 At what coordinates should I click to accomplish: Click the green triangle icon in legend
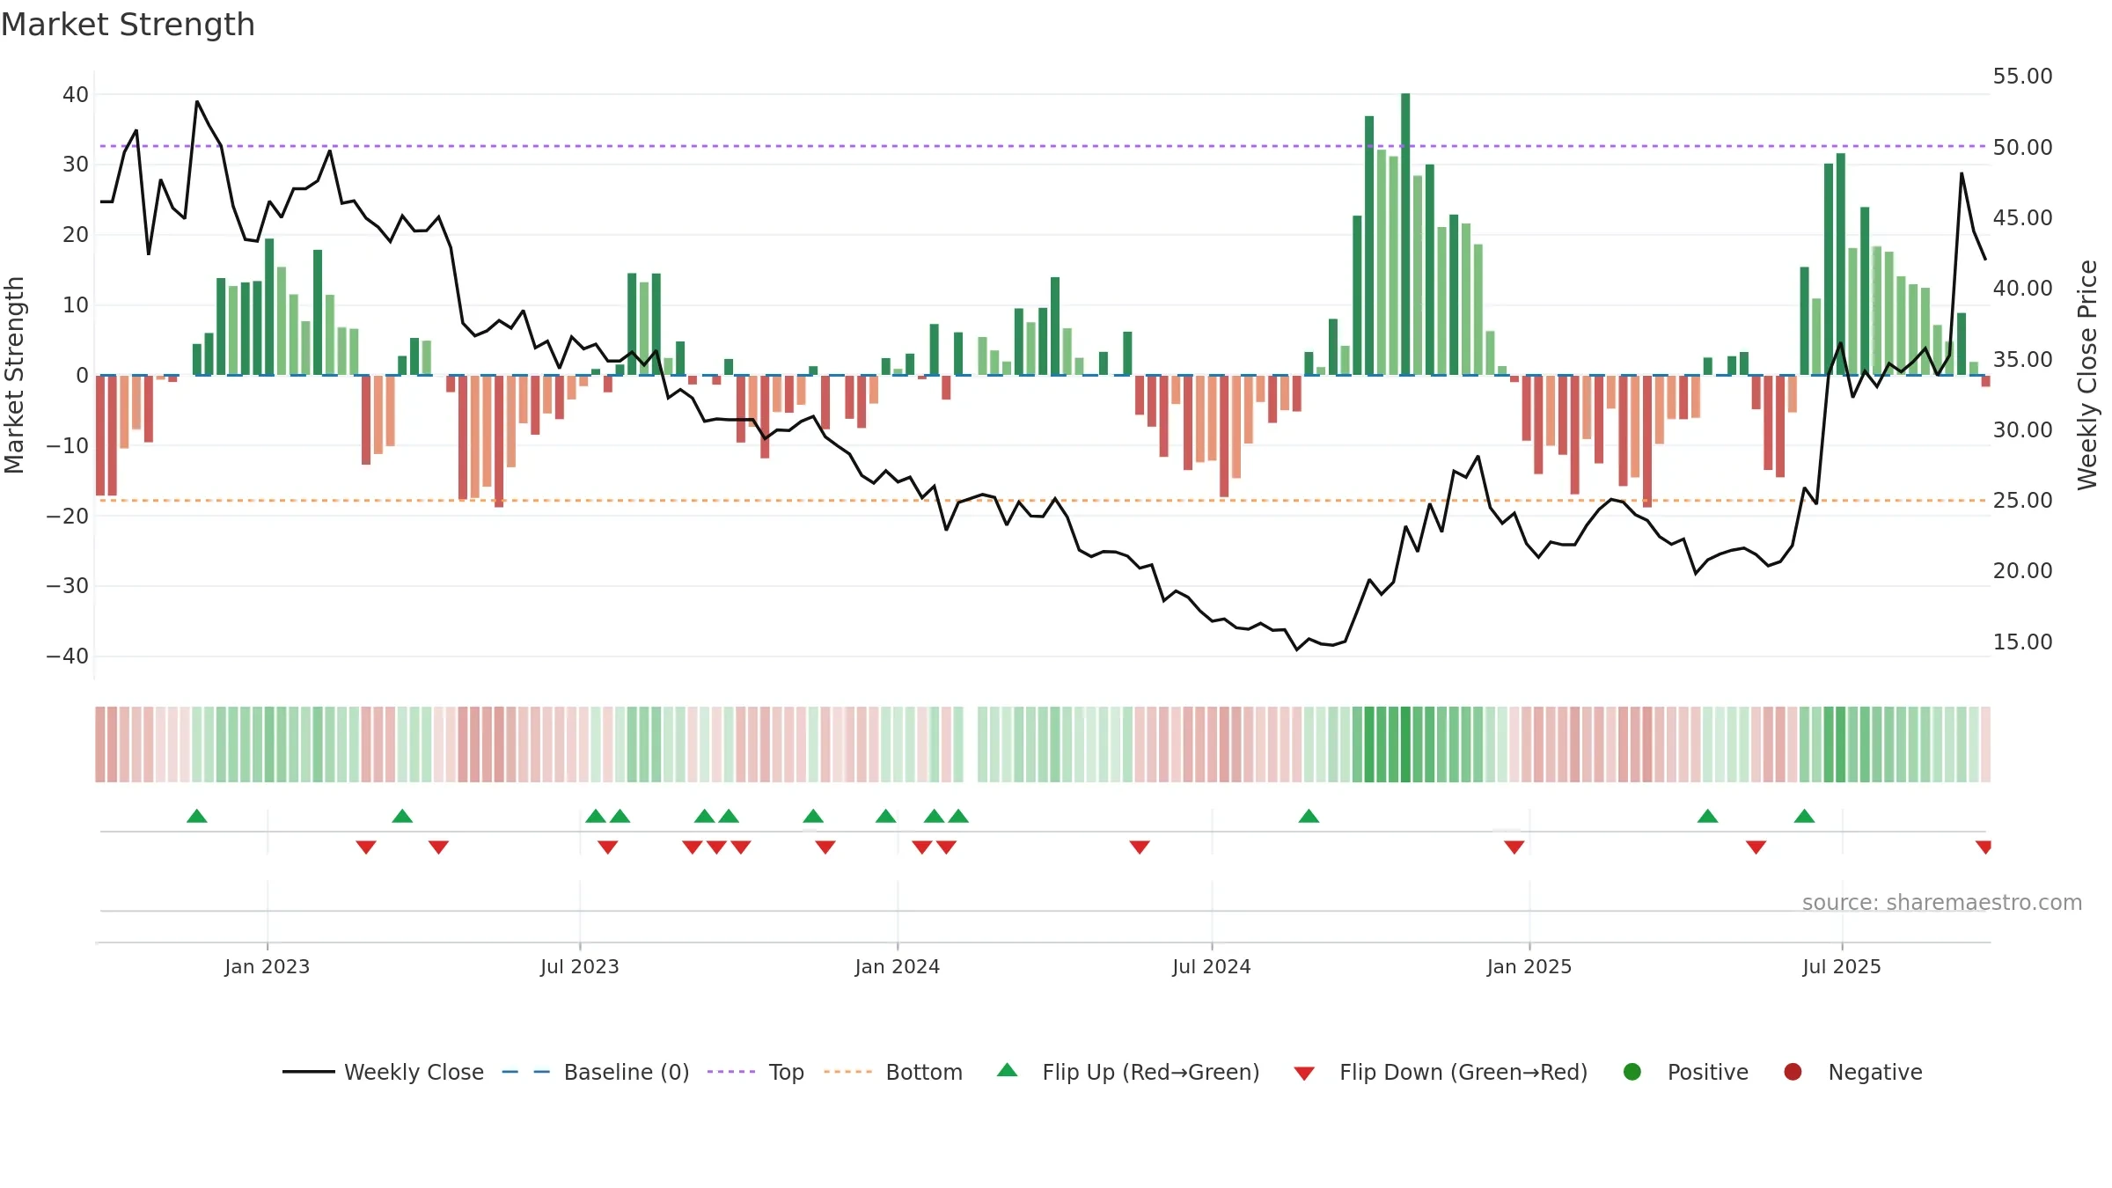(1008, 1070)
